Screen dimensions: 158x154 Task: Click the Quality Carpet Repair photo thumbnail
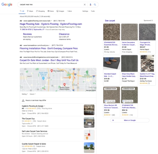click(x=89, y=147)
